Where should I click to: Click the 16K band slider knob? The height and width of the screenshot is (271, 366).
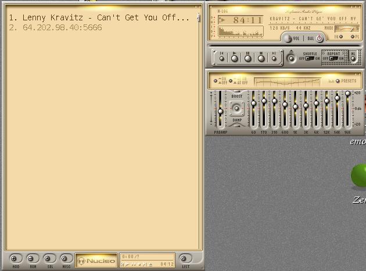click(347, 94)
